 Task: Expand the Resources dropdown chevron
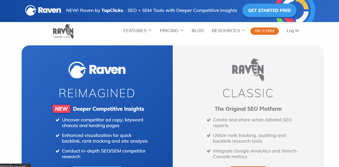click(x=243, y=30)
